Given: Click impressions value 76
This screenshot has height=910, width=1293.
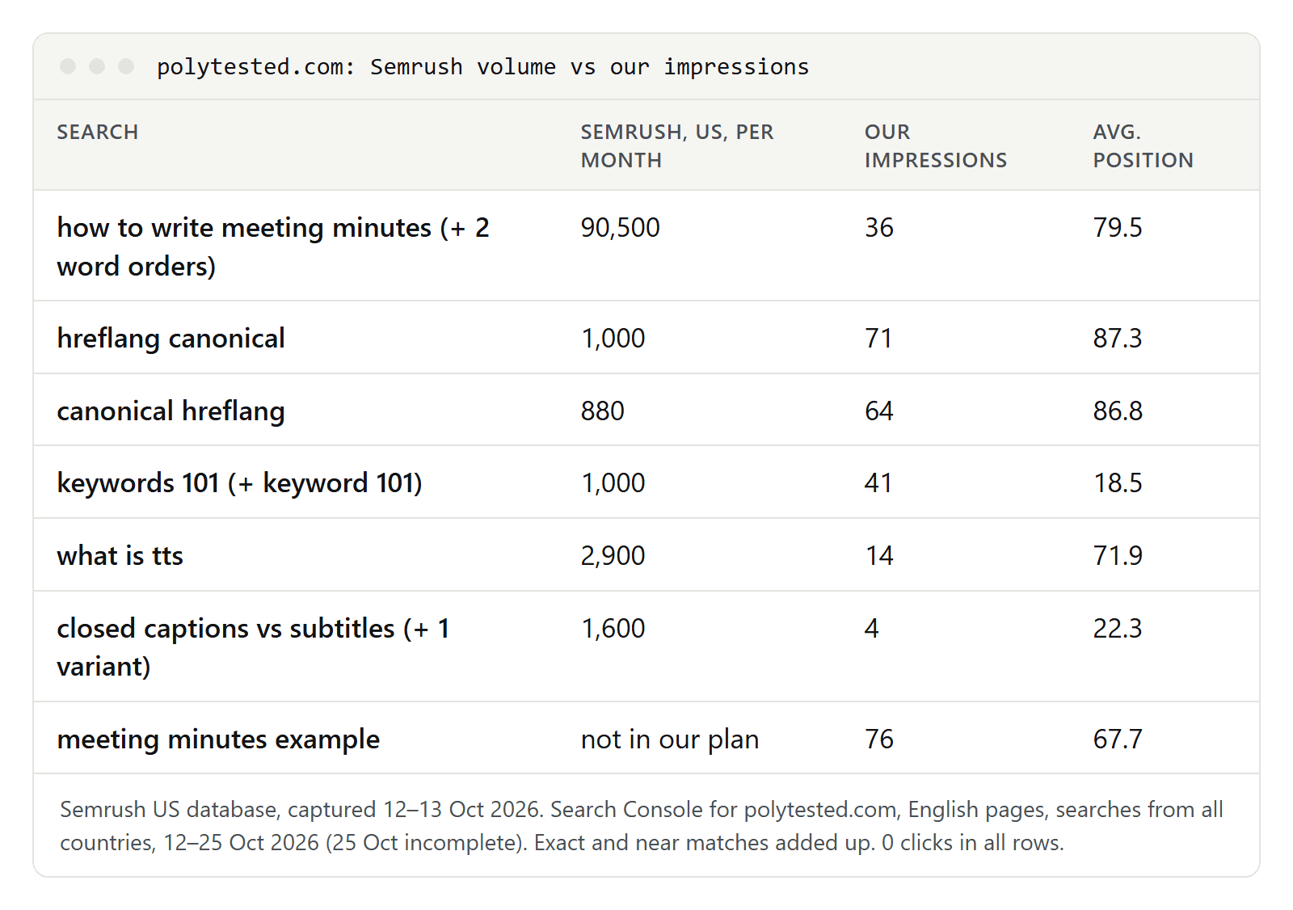Looking at the screenshot, I should coord(879,739).
